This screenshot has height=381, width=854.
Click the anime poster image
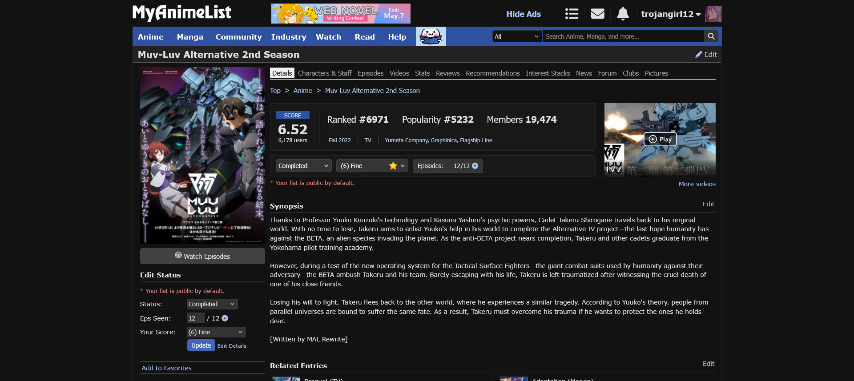(202, 155)
